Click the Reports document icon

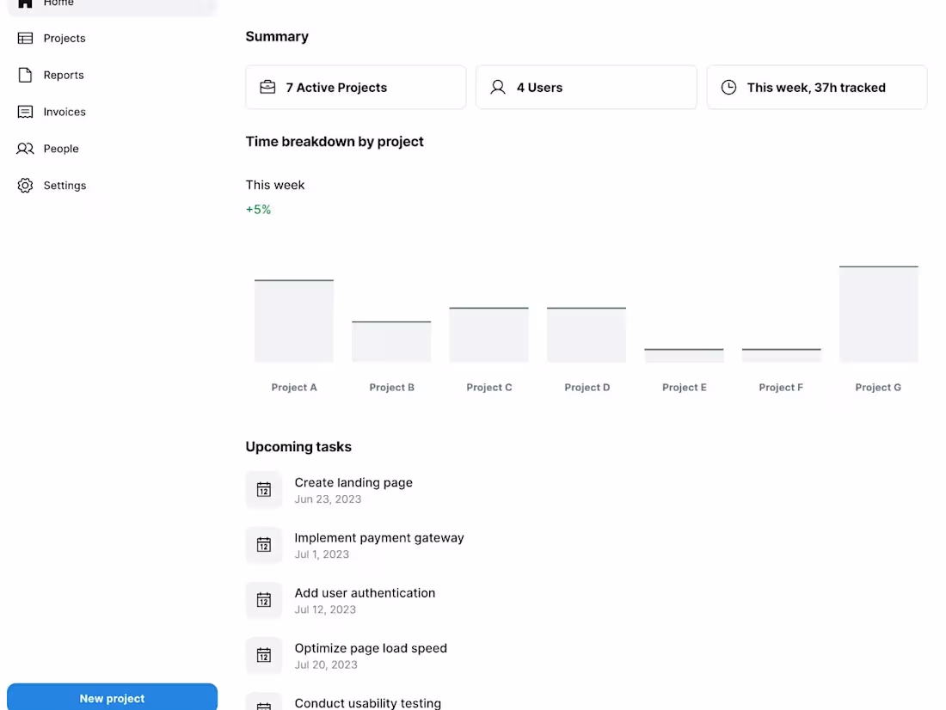[25, 75]
